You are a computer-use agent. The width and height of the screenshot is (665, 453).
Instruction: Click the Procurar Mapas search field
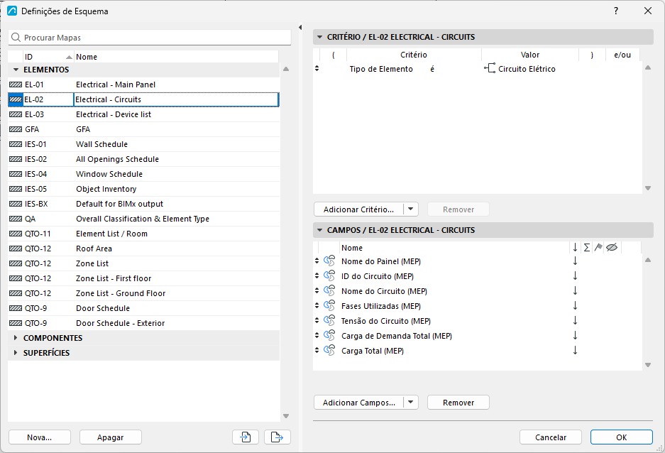[x=150, y=38]
